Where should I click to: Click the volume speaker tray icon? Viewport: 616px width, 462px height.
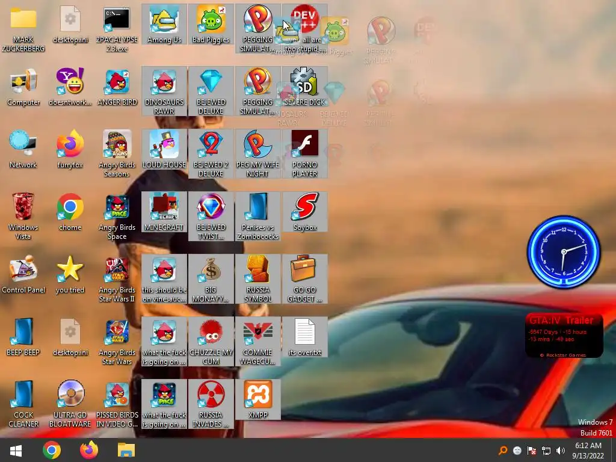(561, 450)
